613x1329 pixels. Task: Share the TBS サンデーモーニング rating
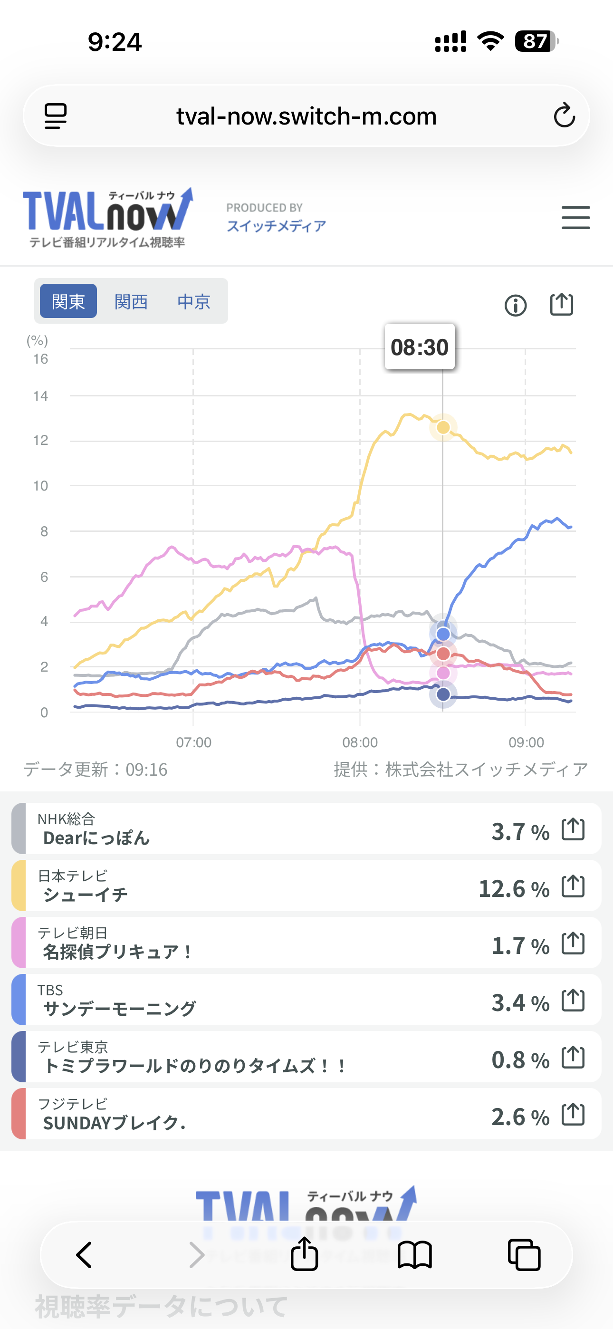tap(573, 1001)
